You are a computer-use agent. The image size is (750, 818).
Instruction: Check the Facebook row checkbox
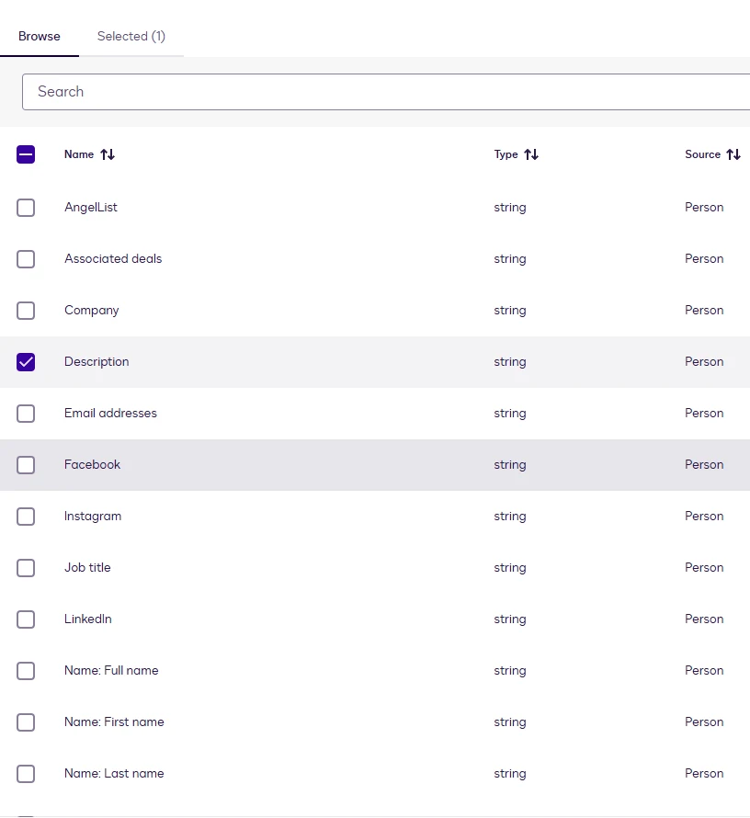[x=26, y=465]
